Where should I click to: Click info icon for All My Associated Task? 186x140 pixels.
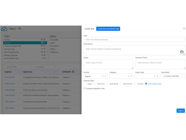(x=44, y=46)
